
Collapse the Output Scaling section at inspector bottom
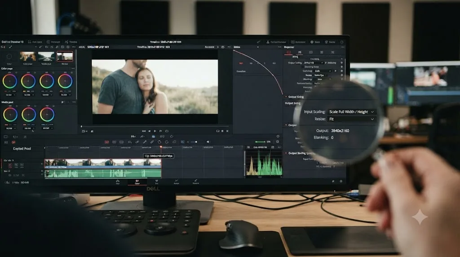(286, 153)
